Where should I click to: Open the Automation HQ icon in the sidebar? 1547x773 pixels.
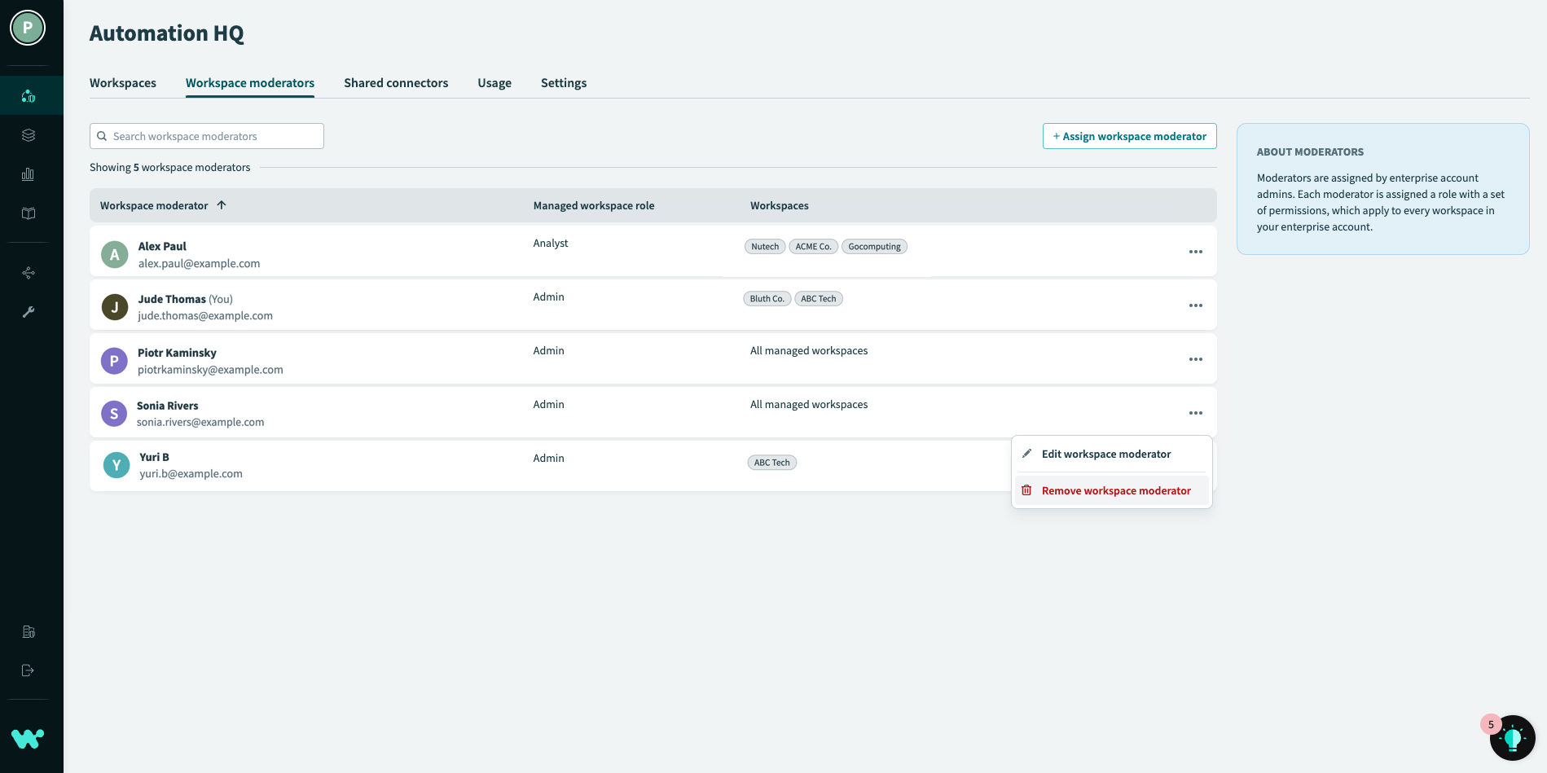pos(29,95)
